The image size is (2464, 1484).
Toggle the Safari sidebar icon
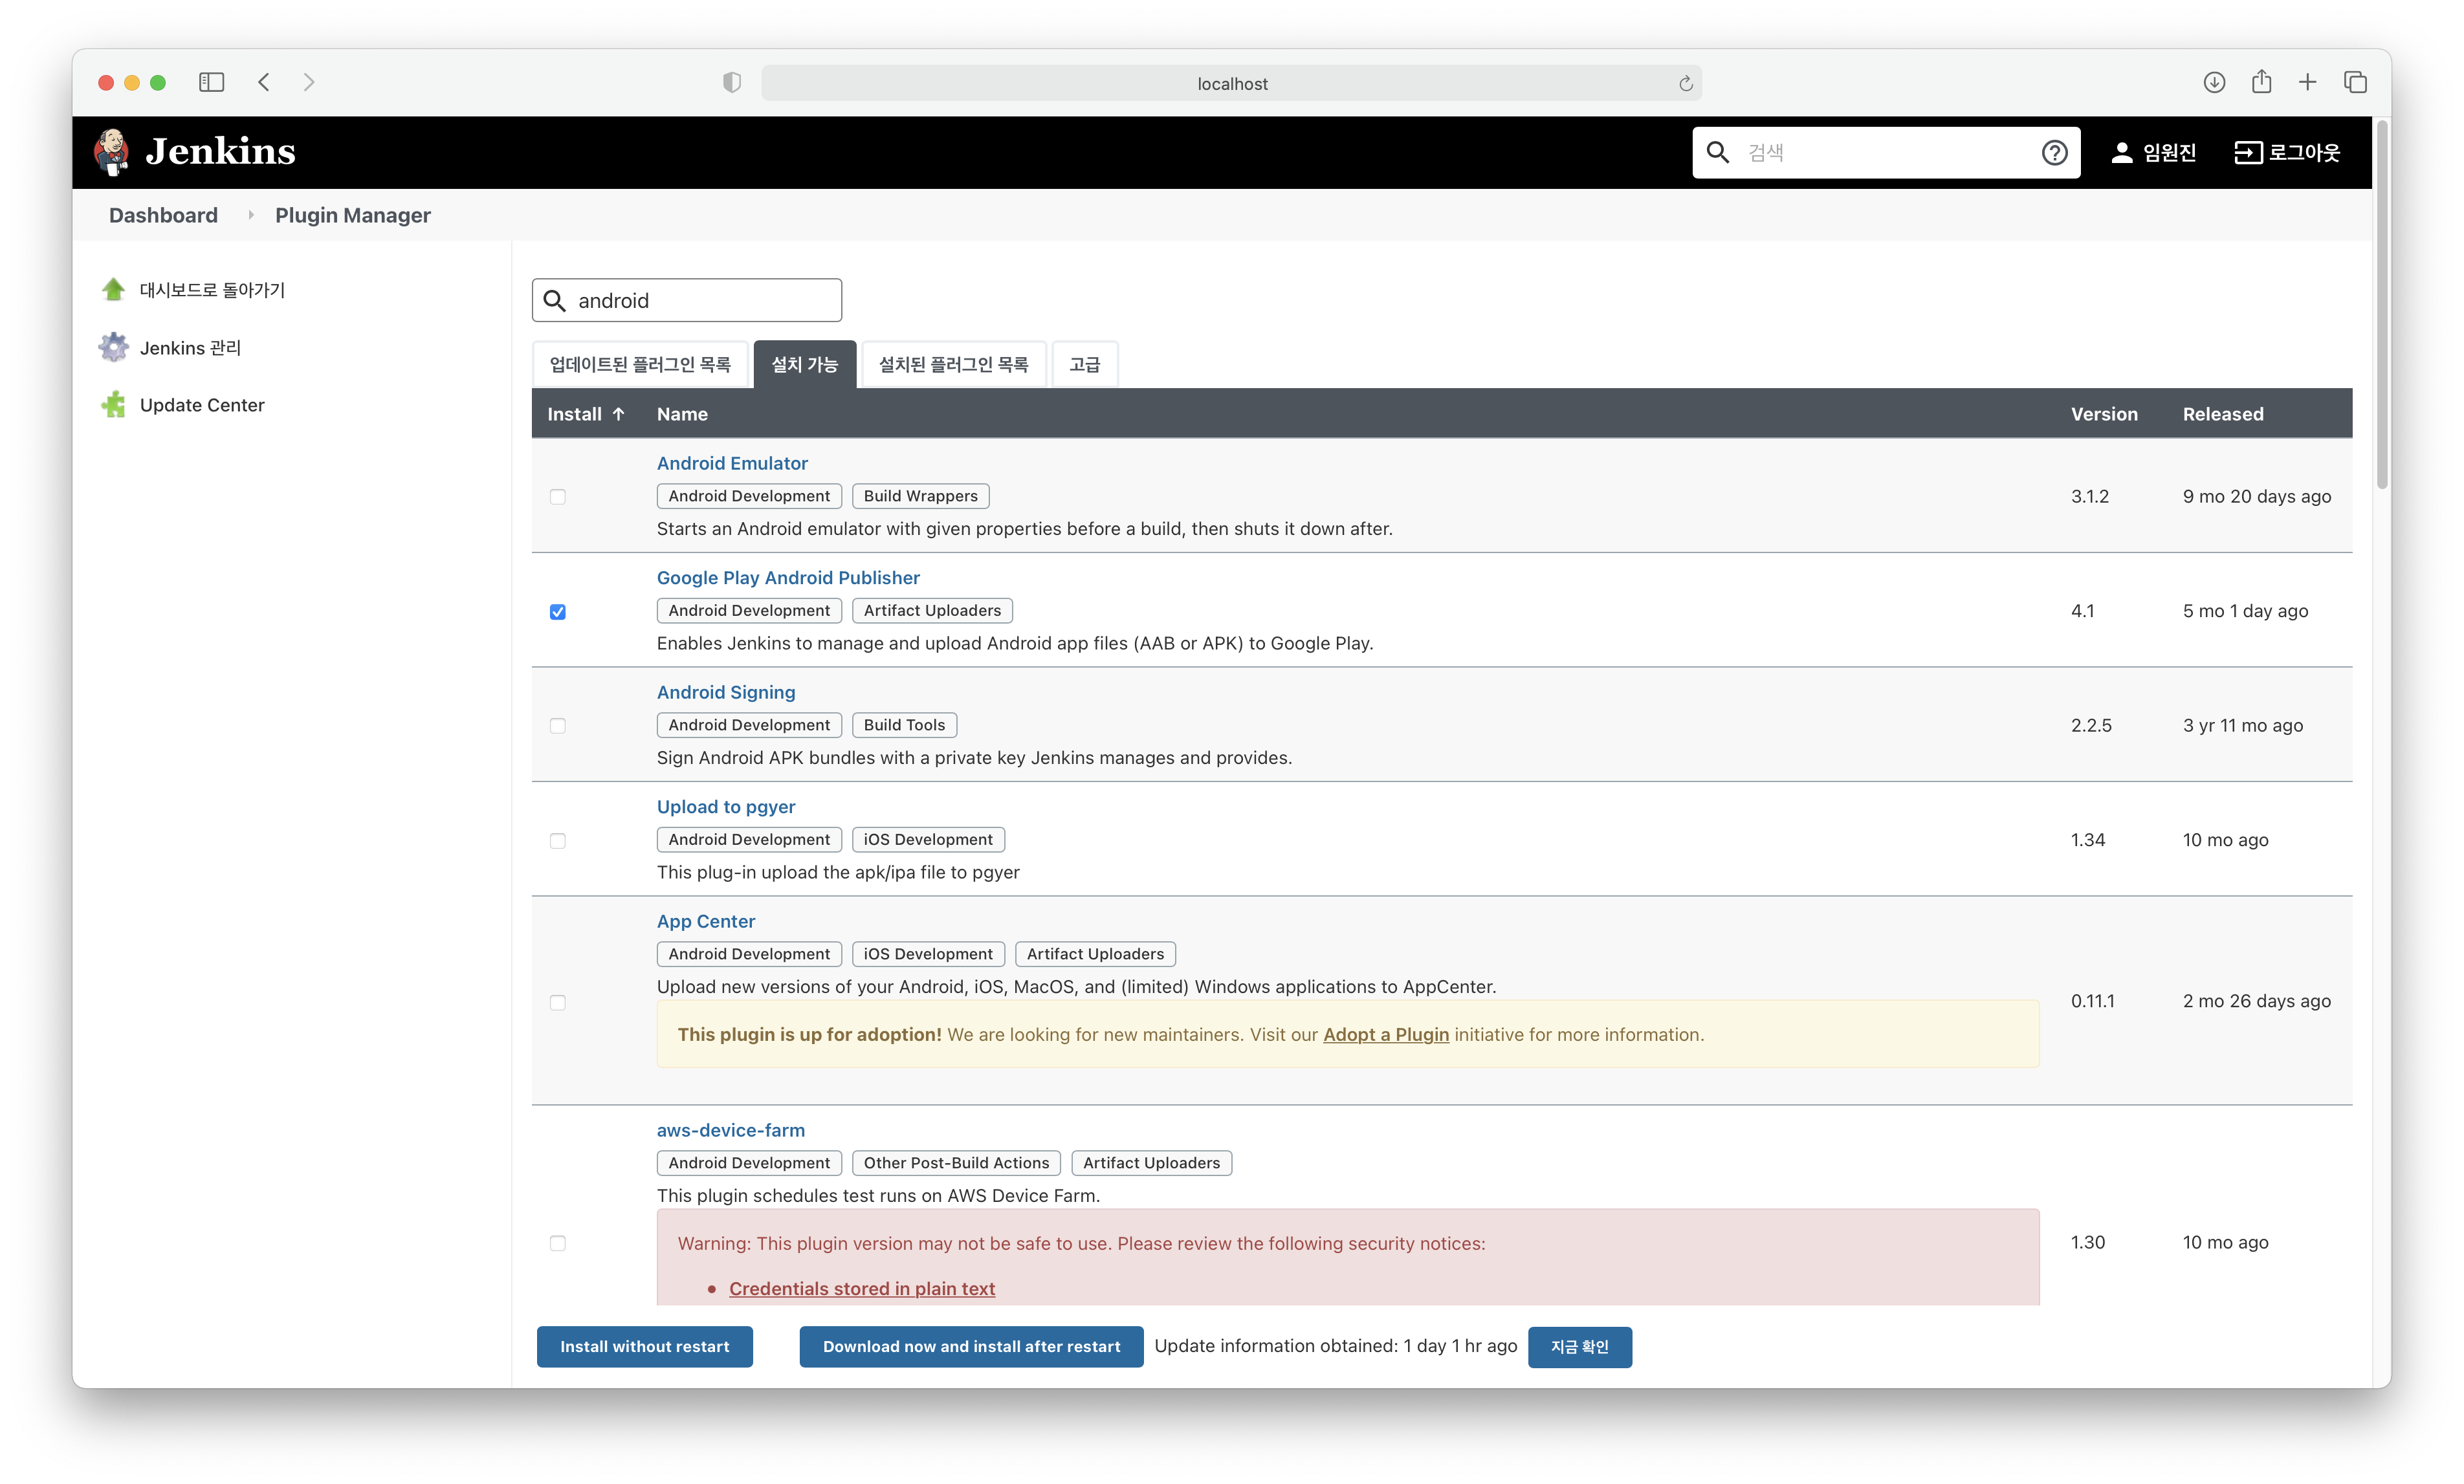tap(211, 83)
